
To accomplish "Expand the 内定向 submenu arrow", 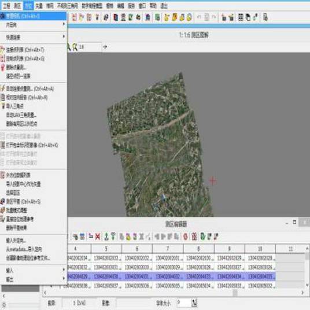I will pos(64,24).
